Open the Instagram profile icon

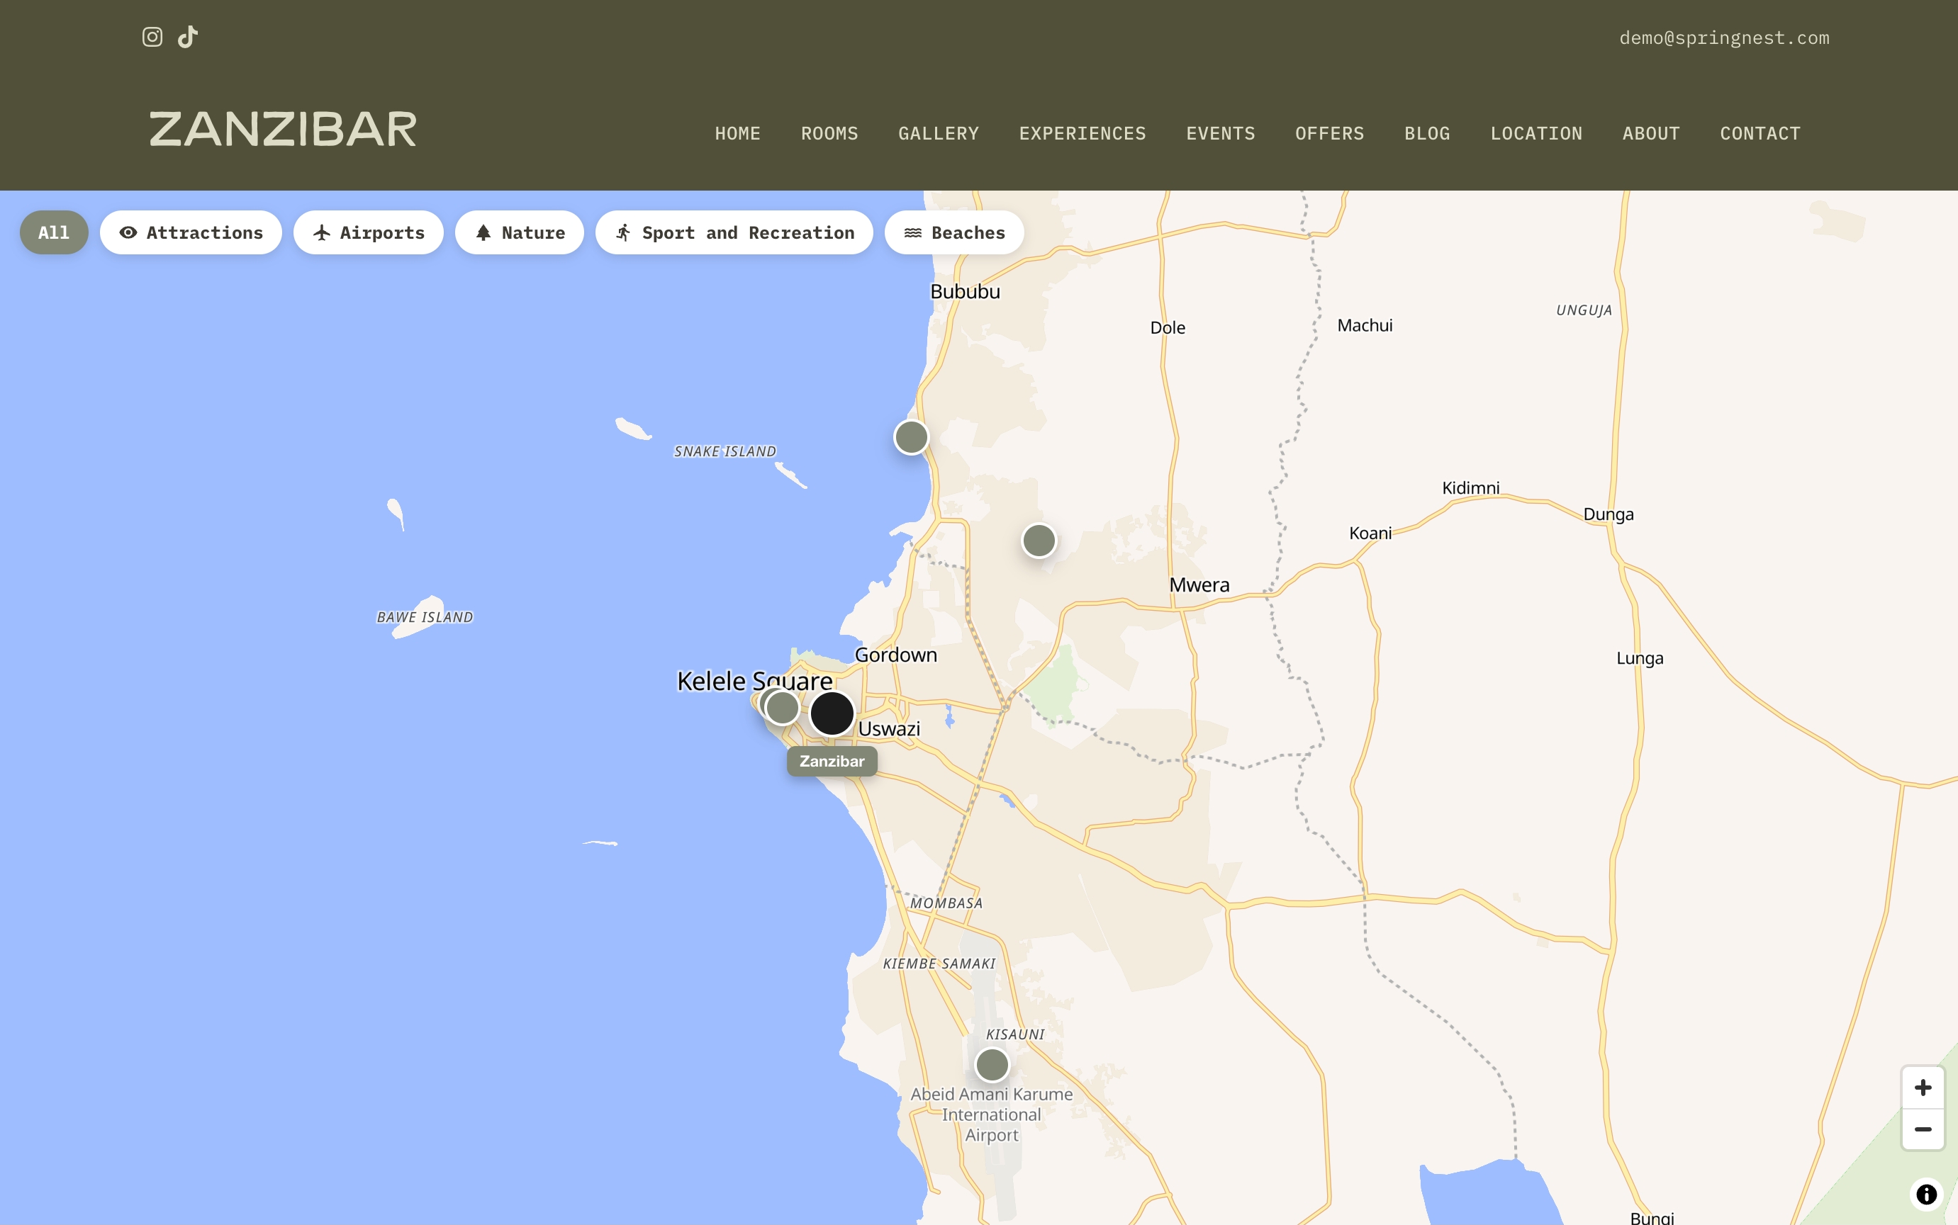click(152, 38)
